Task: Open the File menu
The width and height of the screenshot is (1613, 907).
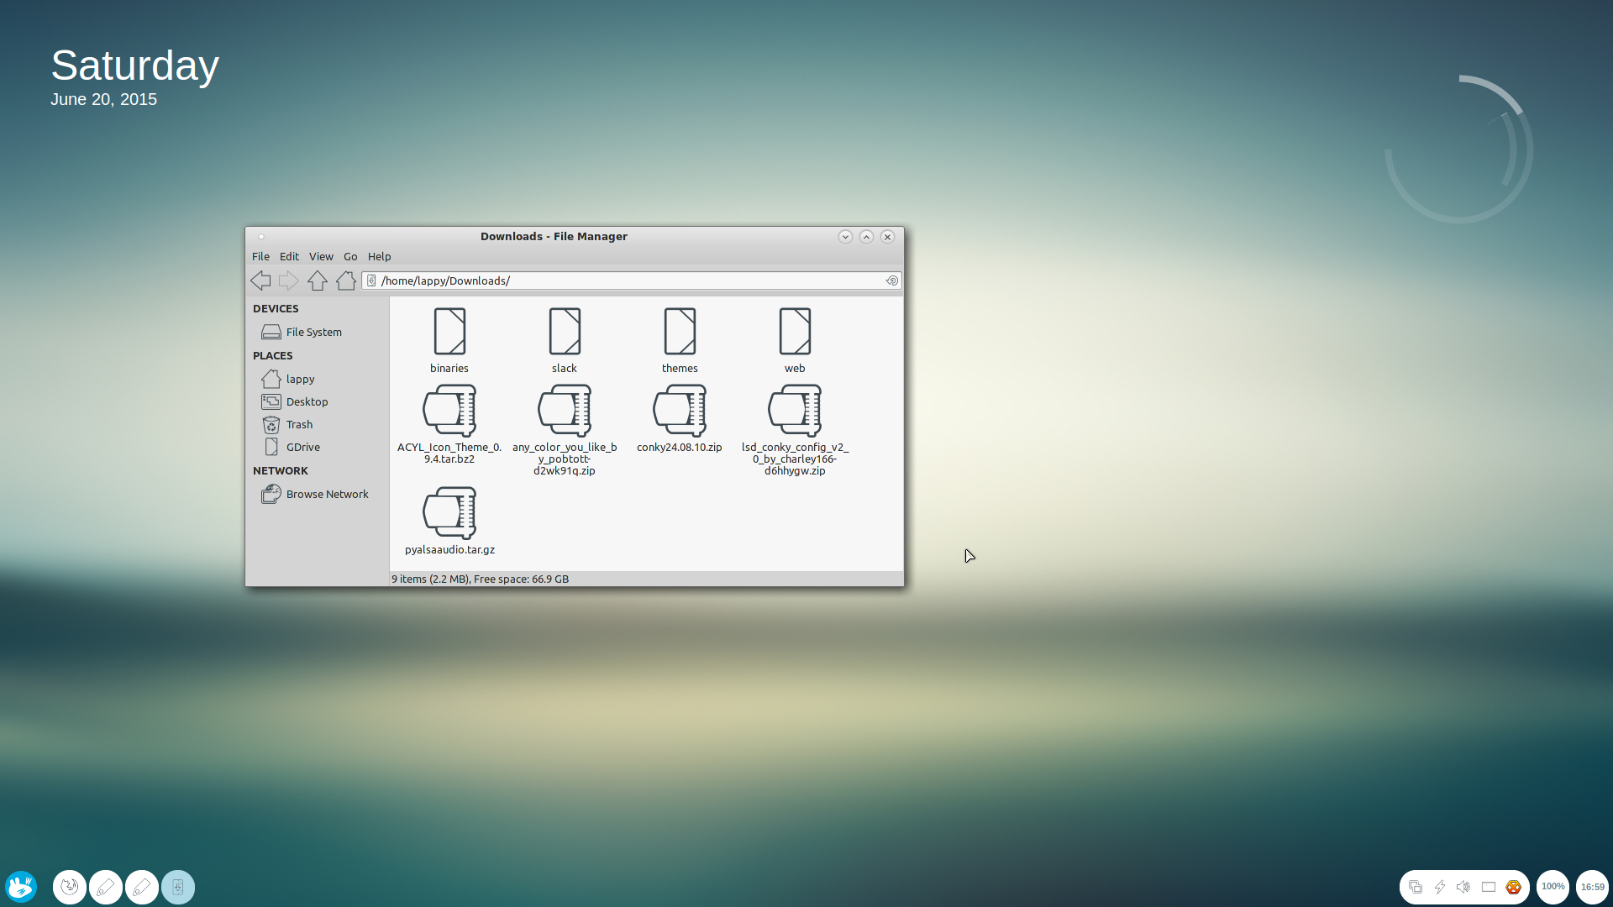Action: coord(260,256)
